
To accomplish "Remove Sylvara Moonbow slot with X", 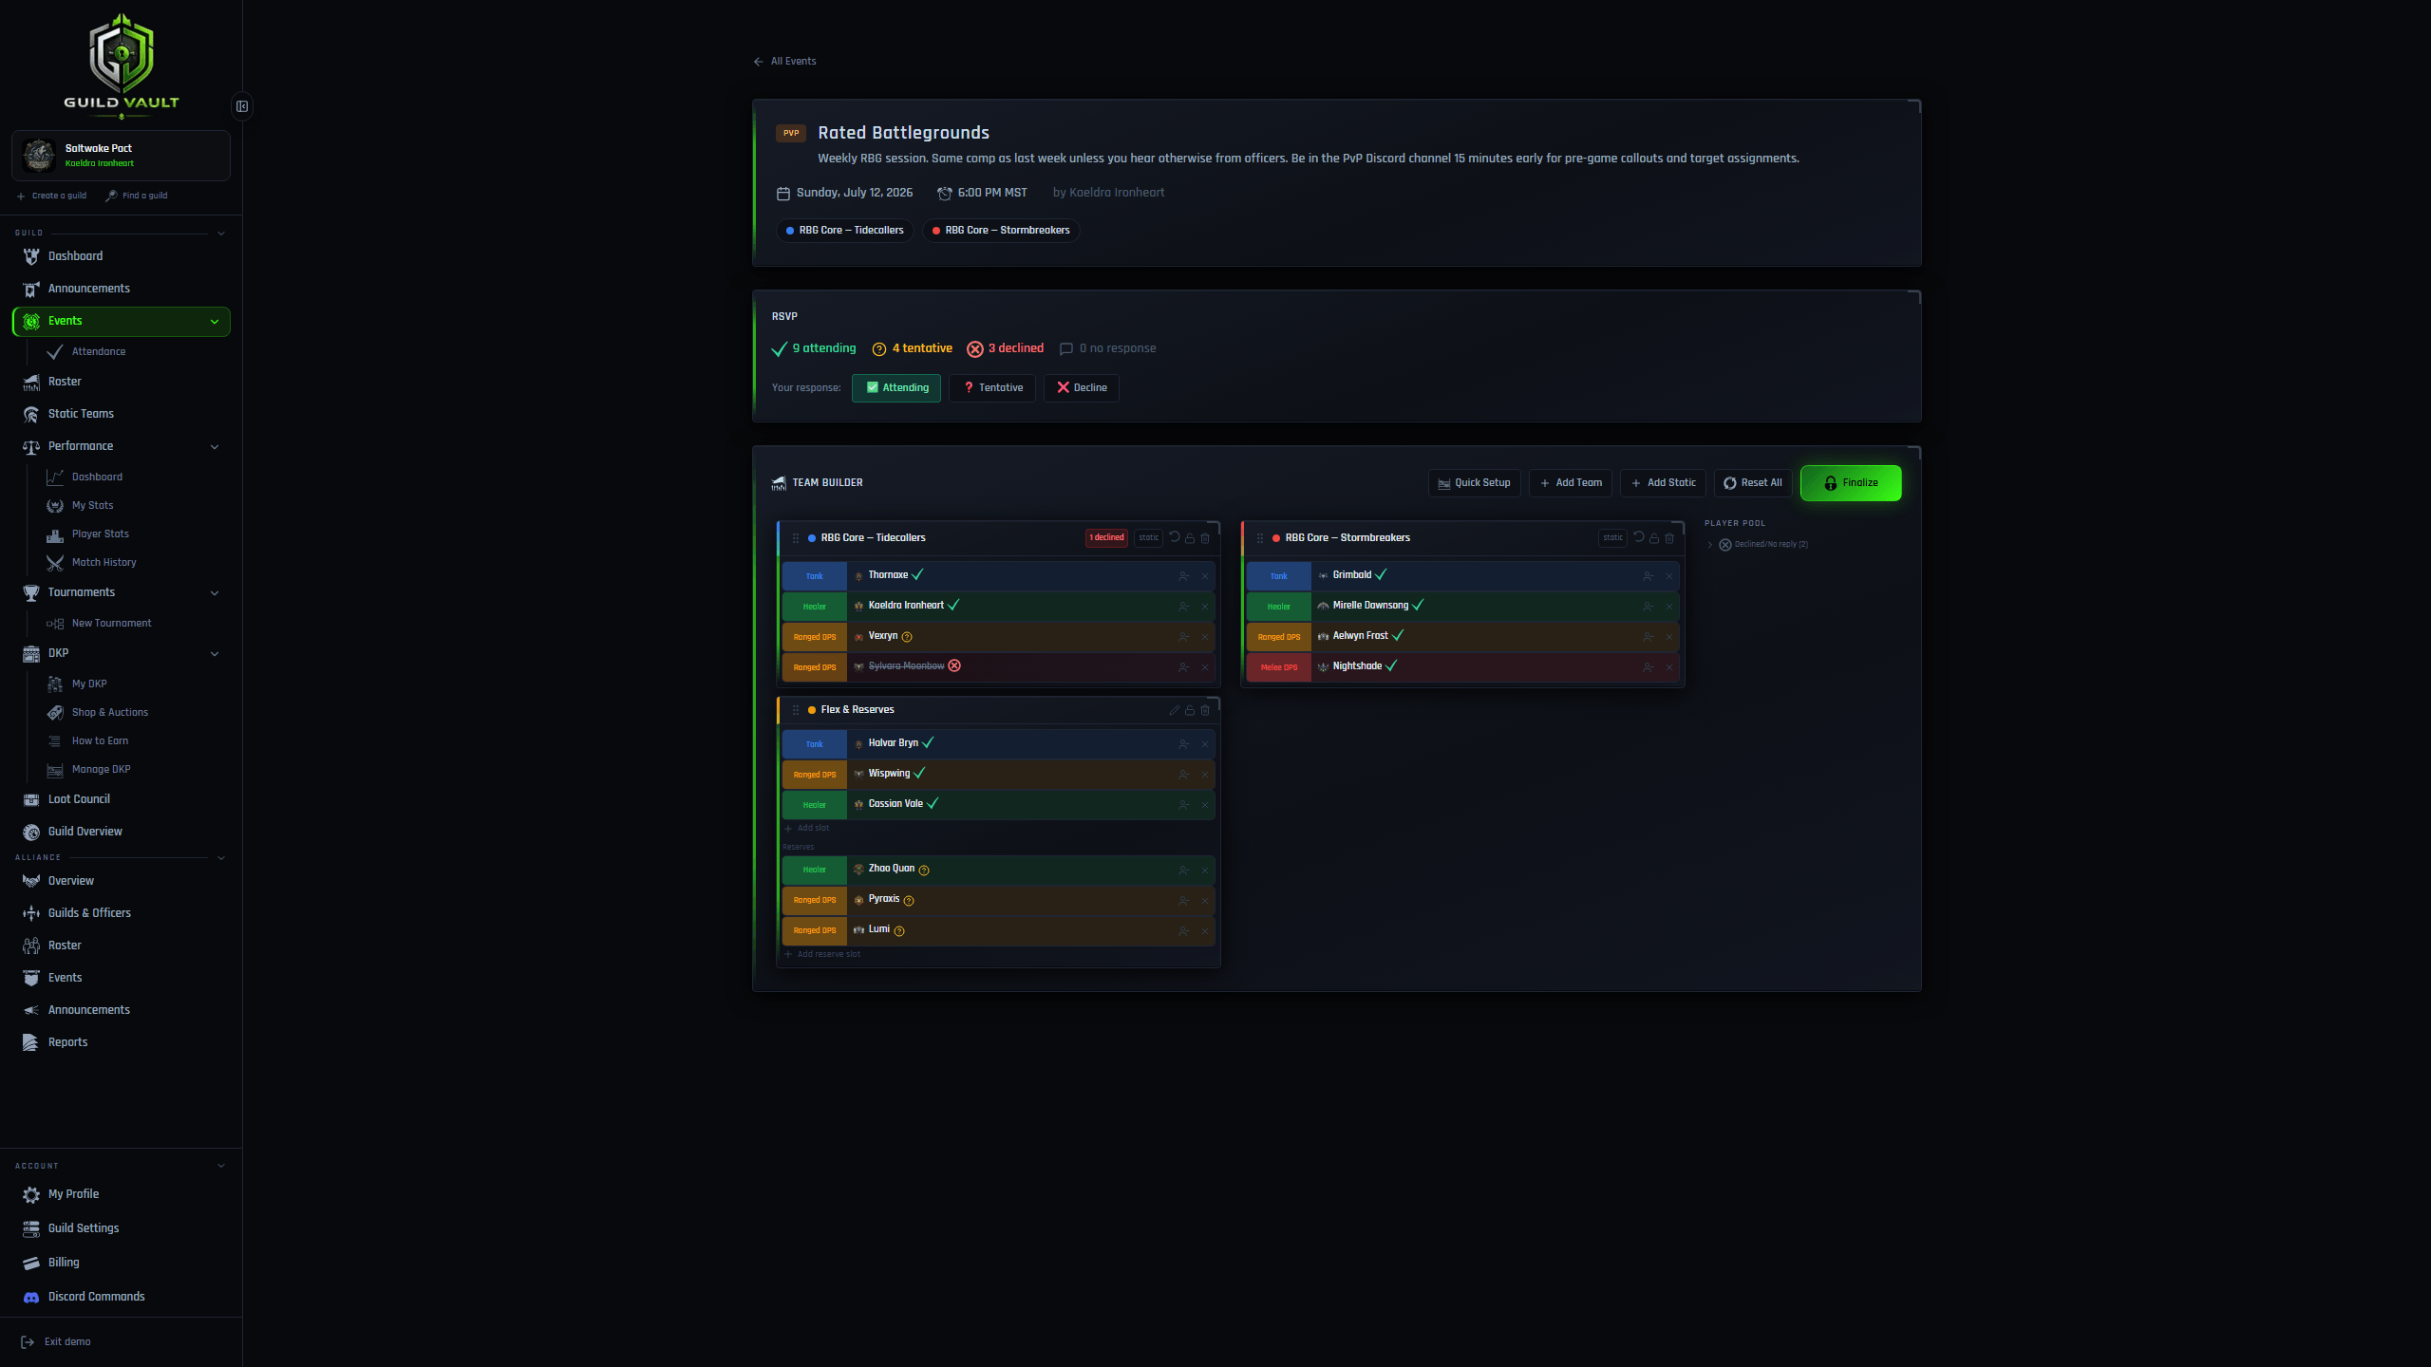I will click(x=1205, y=667).
